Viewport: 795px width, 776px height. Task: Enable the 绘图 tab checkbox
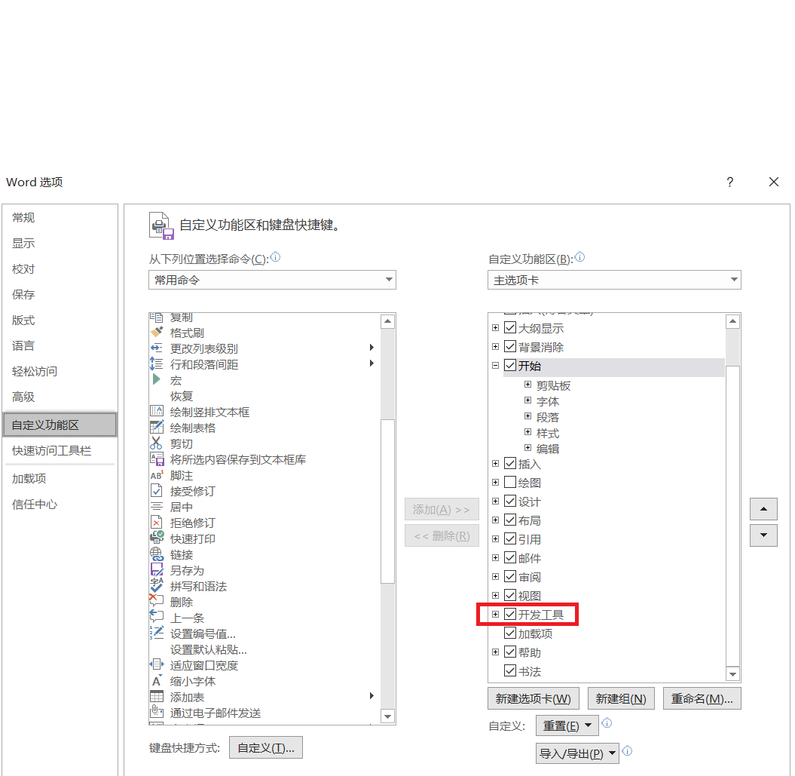[x=510, y=482]
